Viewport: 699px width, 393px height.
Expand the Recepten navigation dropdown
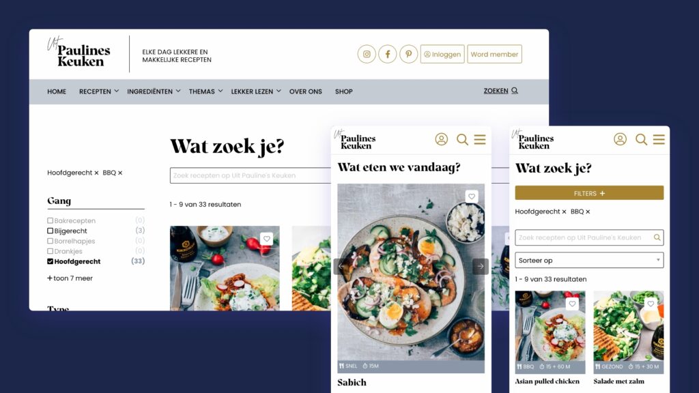point(99,91)
